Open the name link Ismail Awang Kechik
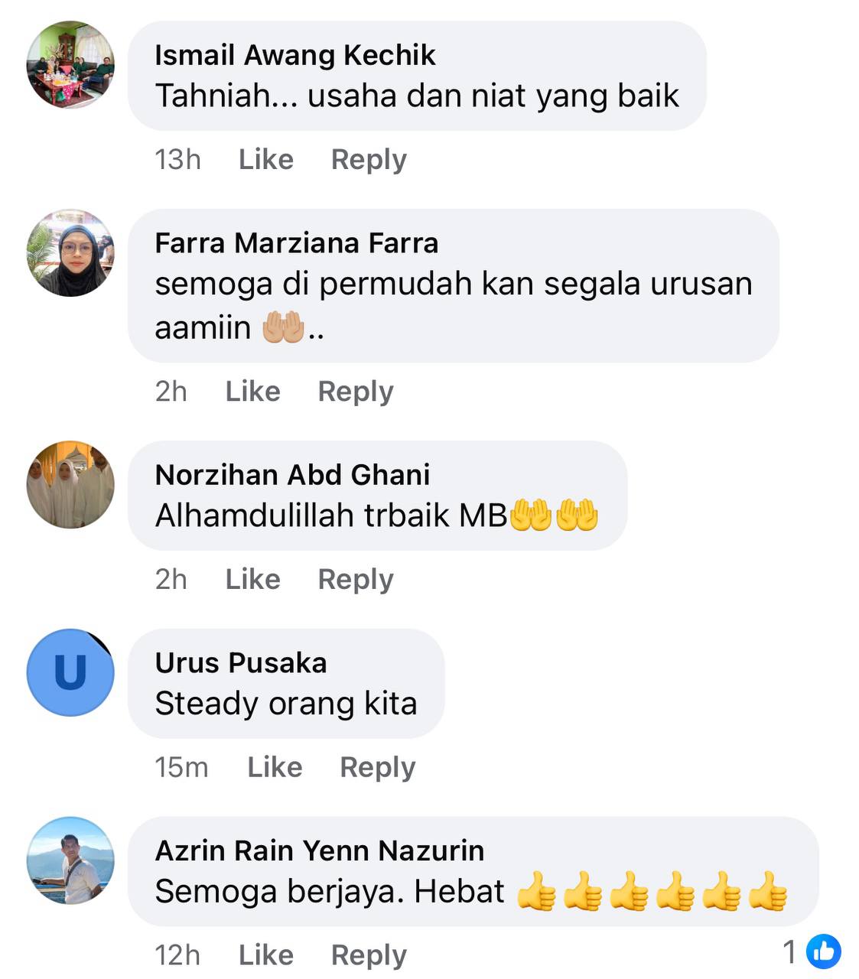Viewport: 859px width, 979px height. tap(295, 55)
